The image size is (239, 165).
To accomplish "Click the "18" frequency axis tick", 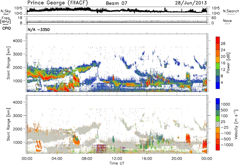I will pyautogui.click(x=20, y=18).
